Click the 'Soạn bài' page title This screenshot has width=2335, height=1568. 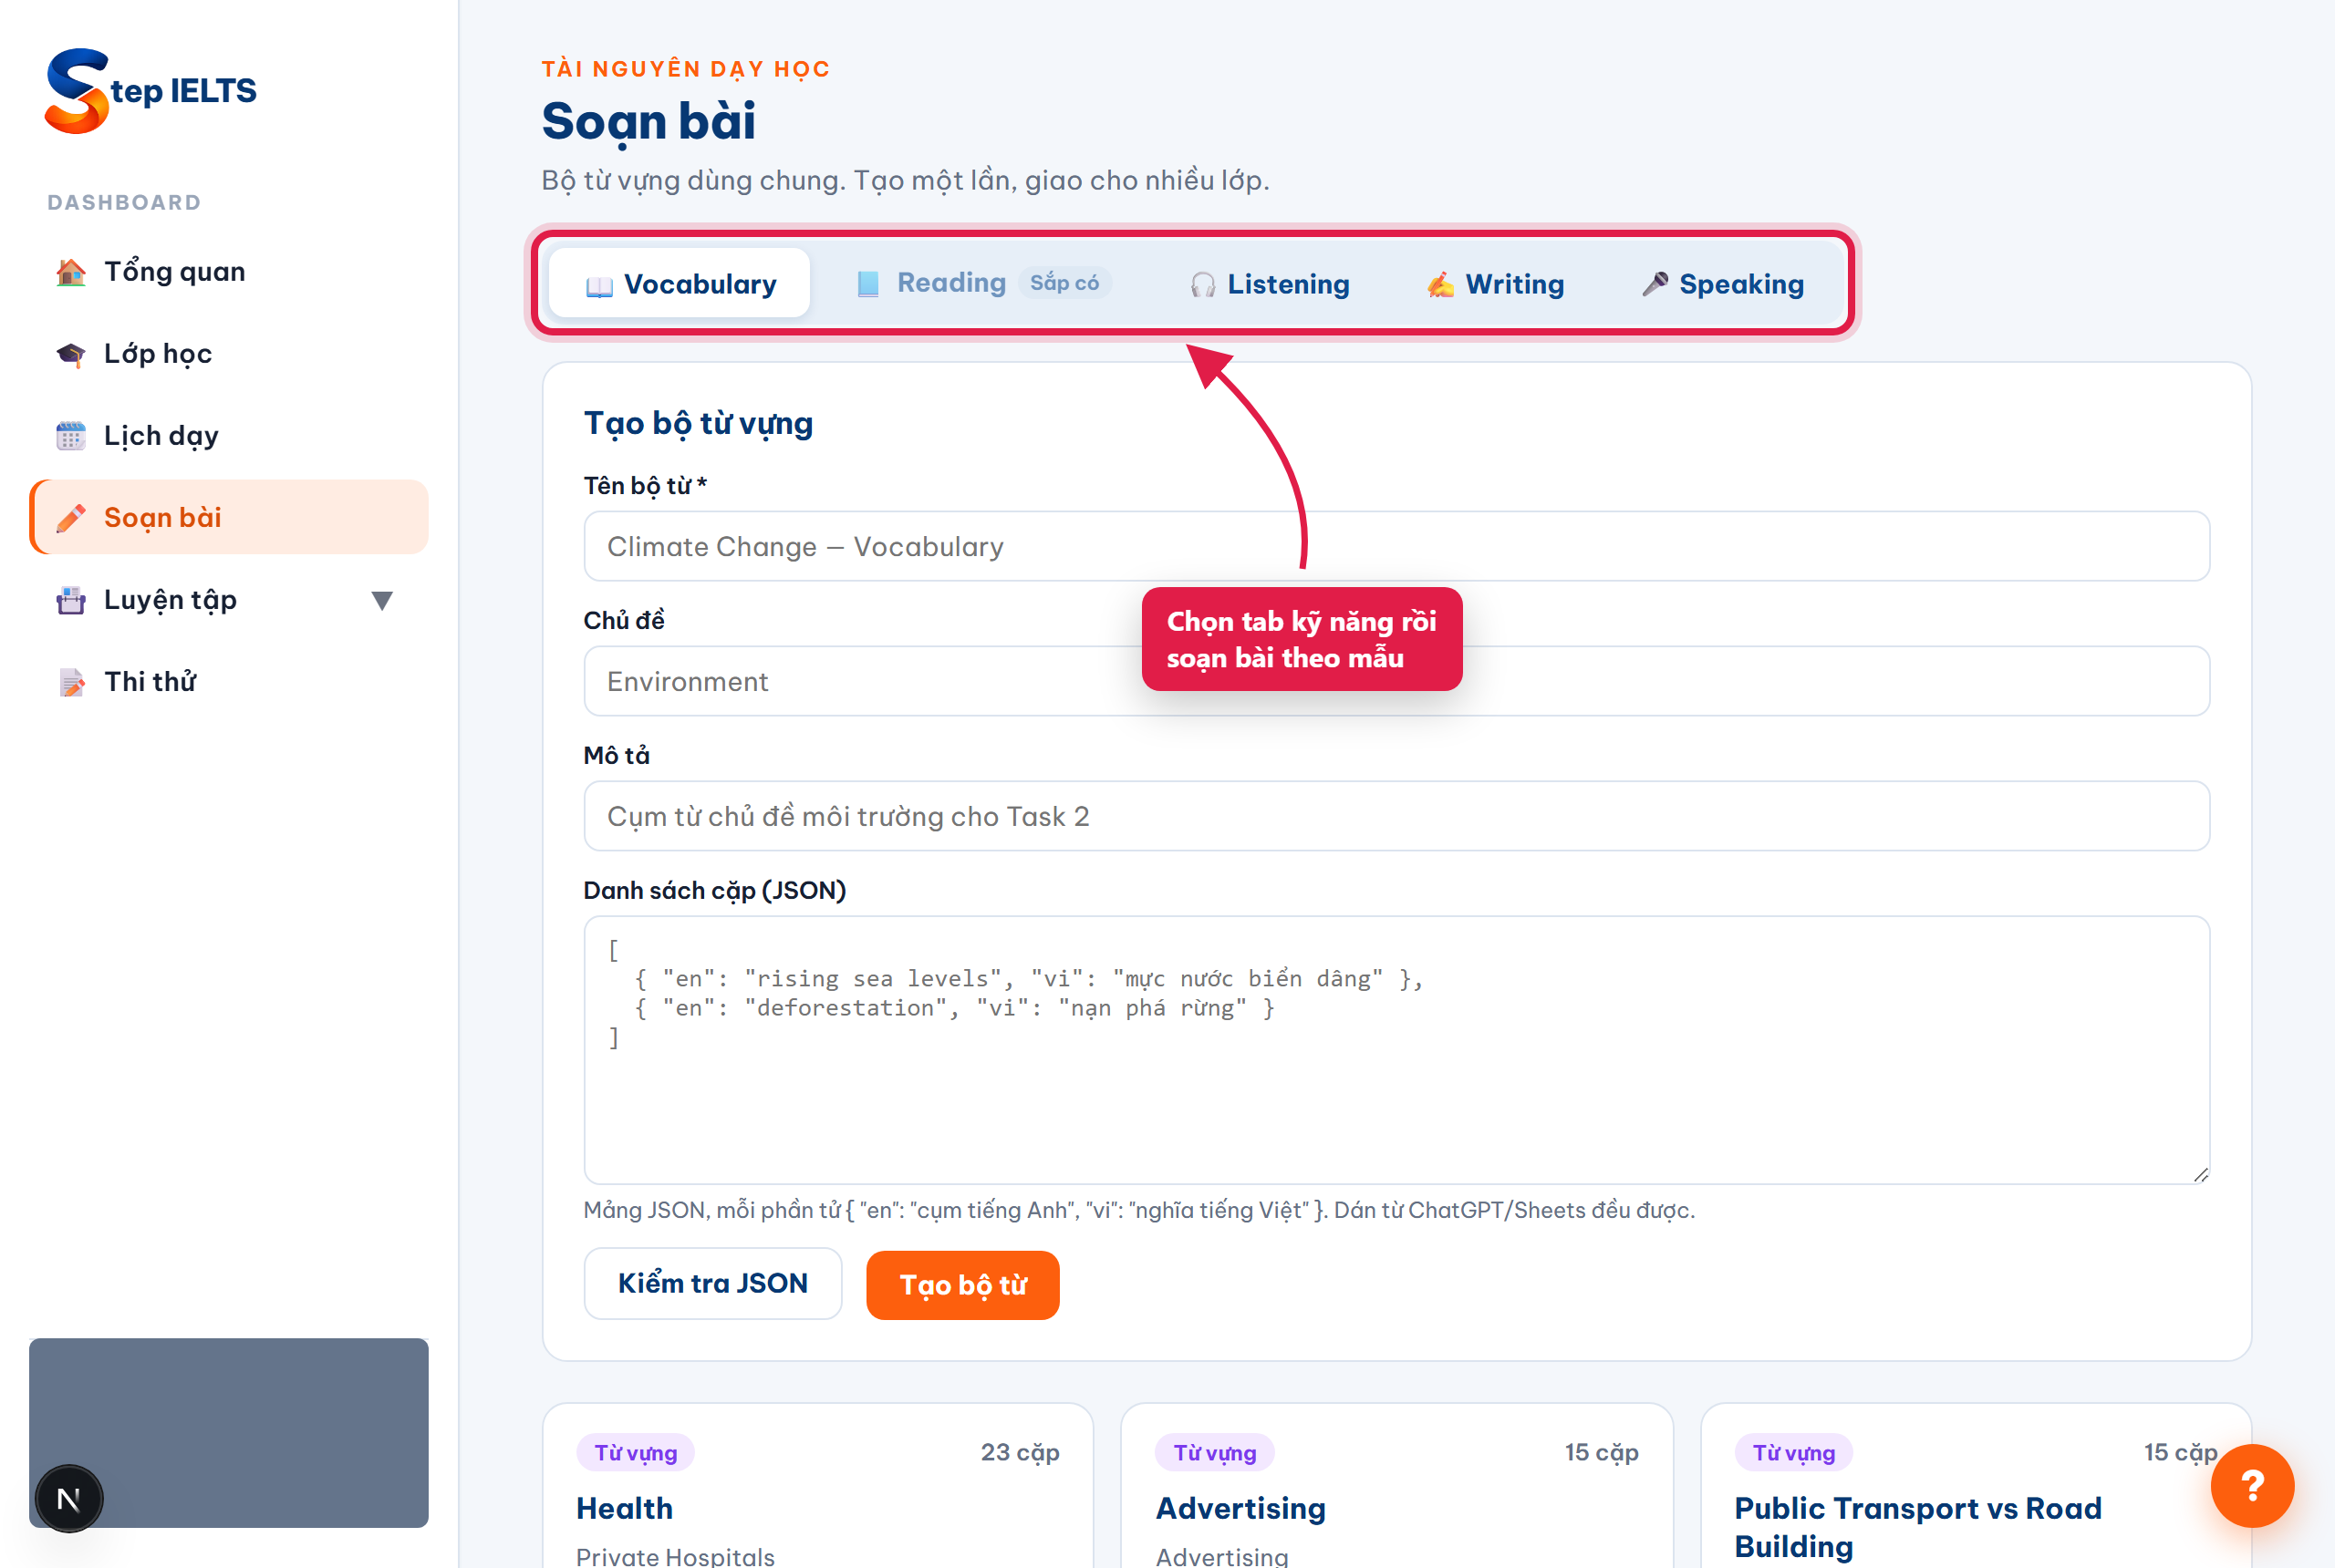point(649,122)
